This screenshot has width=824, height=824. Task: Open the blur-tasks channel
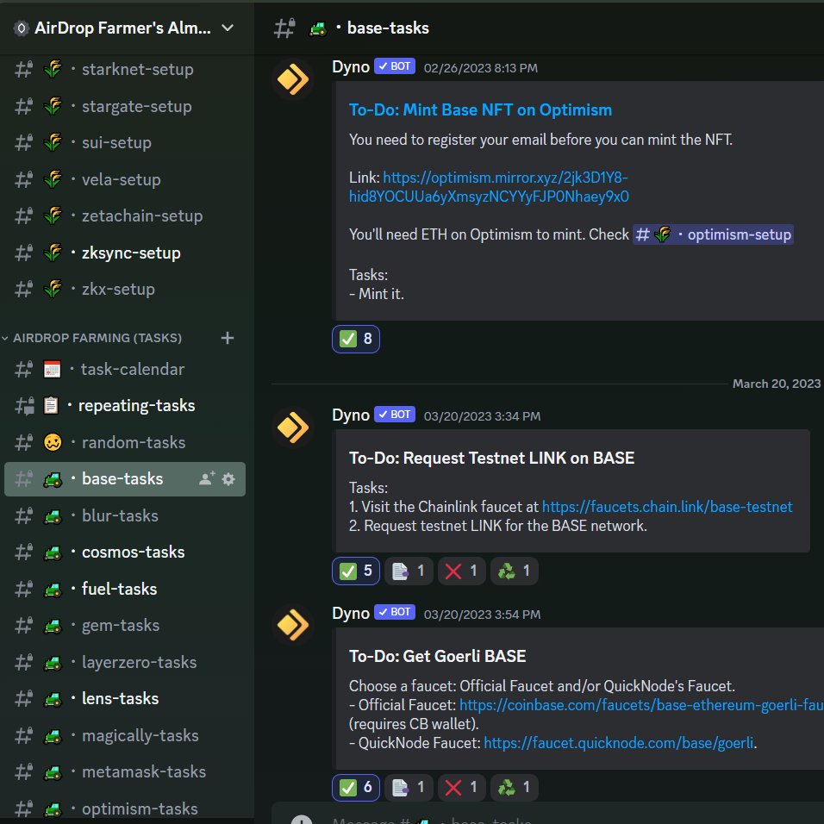(125, 516)
